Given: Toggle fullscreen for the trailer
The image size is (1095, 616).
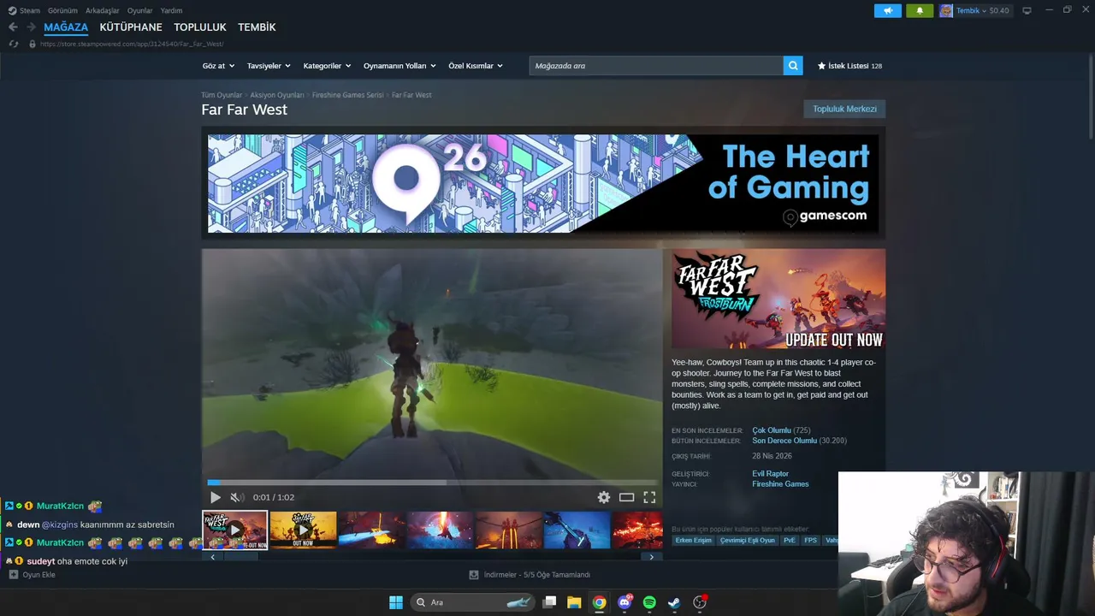Looking at the screenshot, I should [649, 497].
